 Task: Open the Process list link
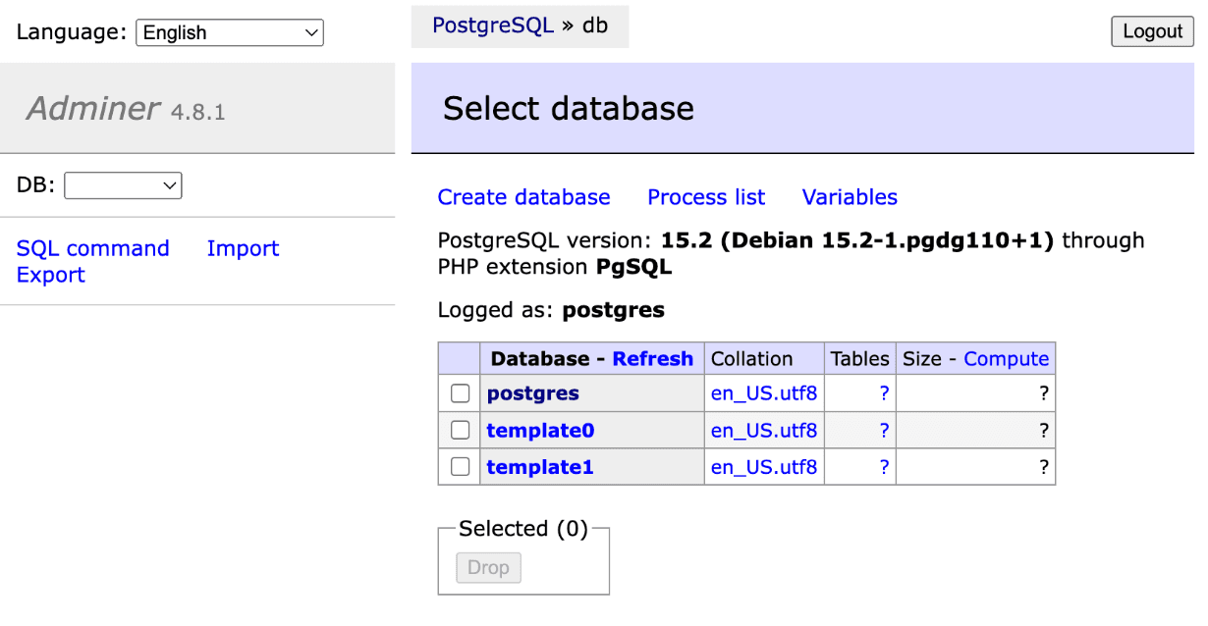point(706,197)
